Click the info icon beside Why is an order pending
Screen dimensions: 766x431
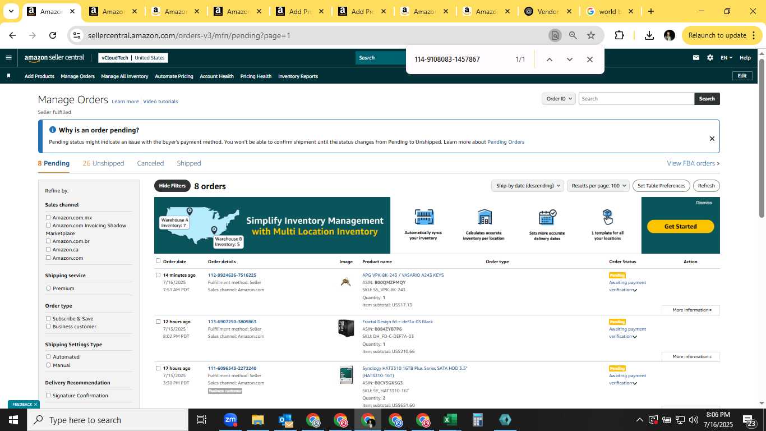(x=53, y=130)
